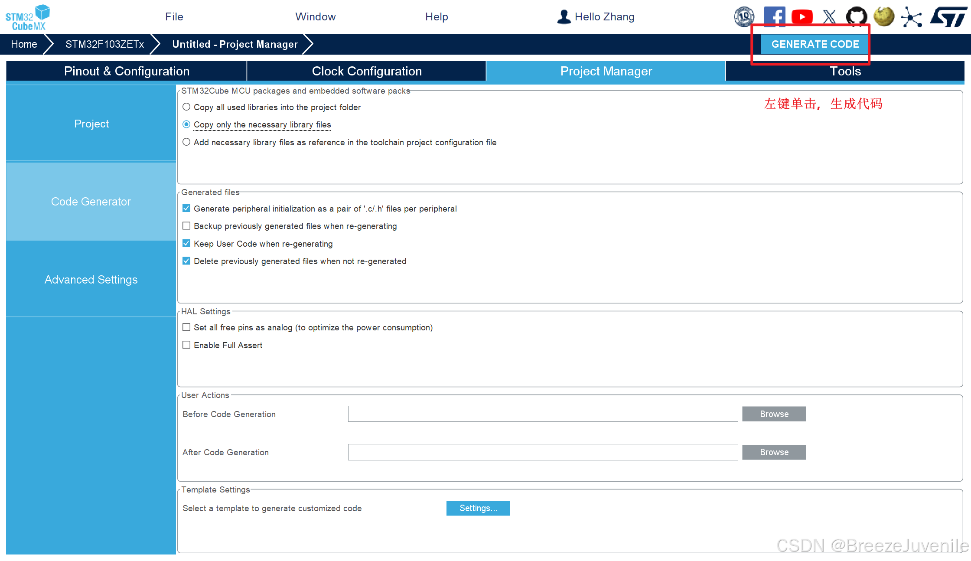Open template Settings... button

(x=478, y=508)
